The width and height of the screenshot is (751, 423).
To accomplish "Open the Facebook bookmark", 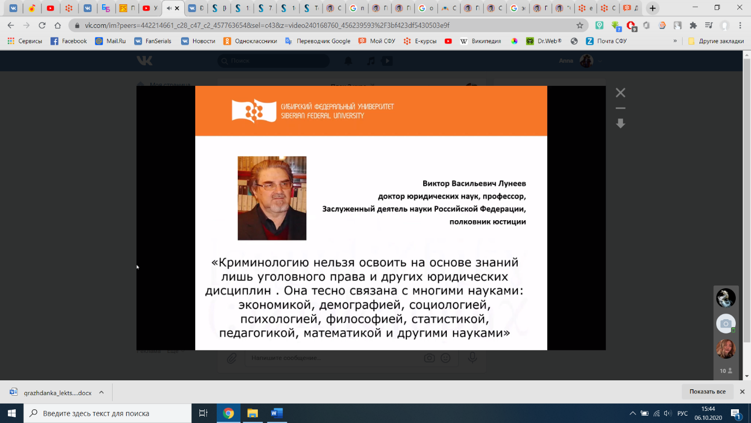I will 68,41.
